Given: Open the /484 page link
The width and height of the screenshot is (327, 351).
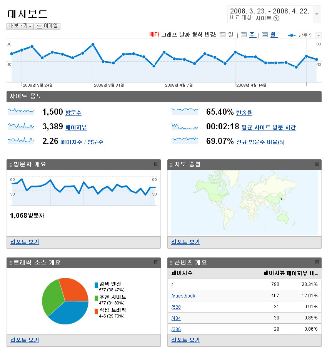Looking at the screenshot, I should pyautogui.click(x=176, y=318).
